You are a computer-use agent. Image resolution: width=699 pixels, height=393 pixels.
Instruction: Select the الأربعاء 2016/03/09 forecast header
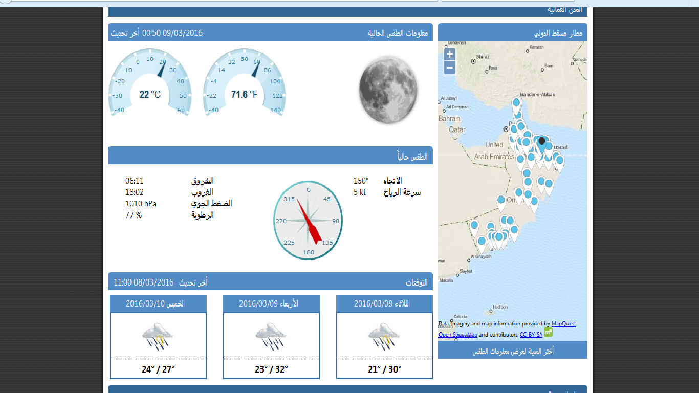pyautogui.click(x=271, y=304)
